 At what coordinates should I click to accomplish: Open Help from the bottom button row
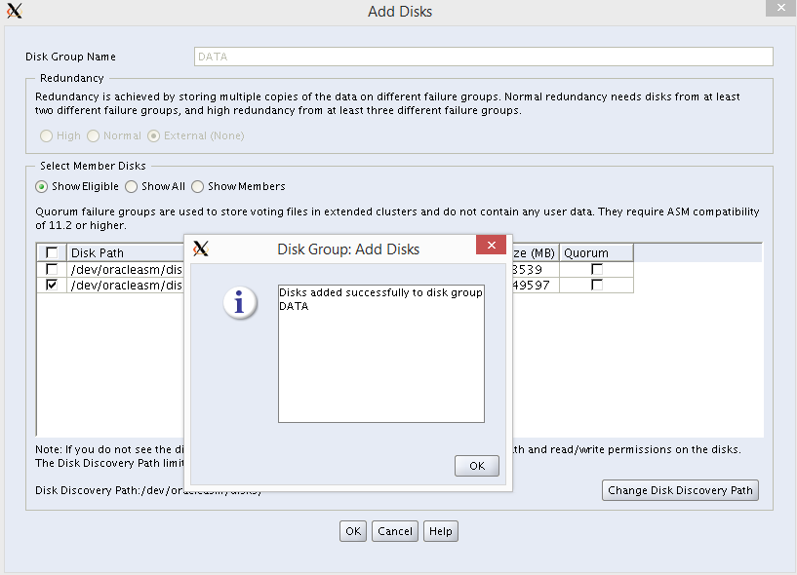click(440, 531)
